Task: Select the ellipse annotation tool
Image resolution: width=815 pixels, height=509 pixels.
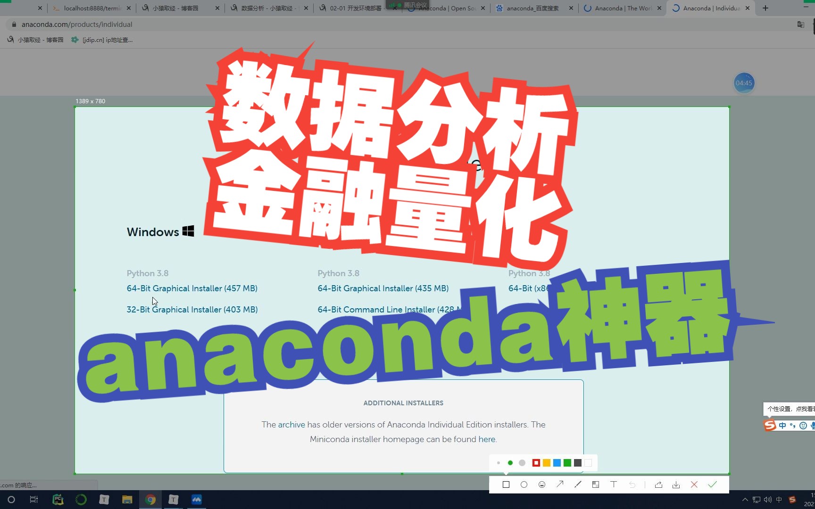Action: (524, 484)
